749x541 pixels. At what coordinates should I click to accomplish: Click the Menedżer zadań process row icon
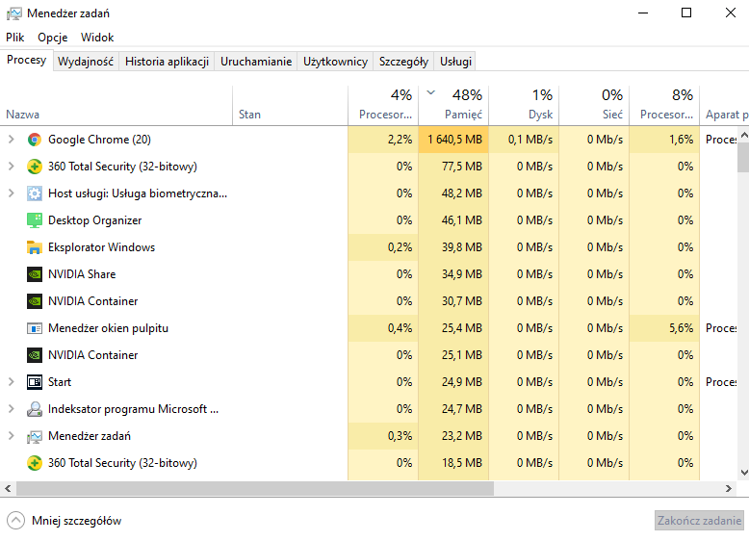[35, 436]
